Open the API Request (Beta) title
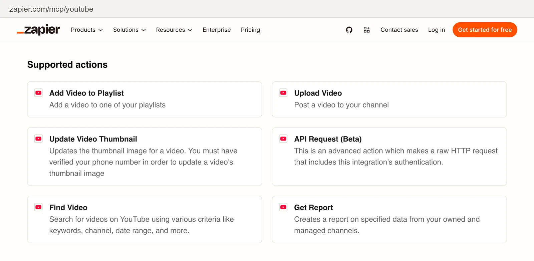534x261 pixels. (328, 139)
